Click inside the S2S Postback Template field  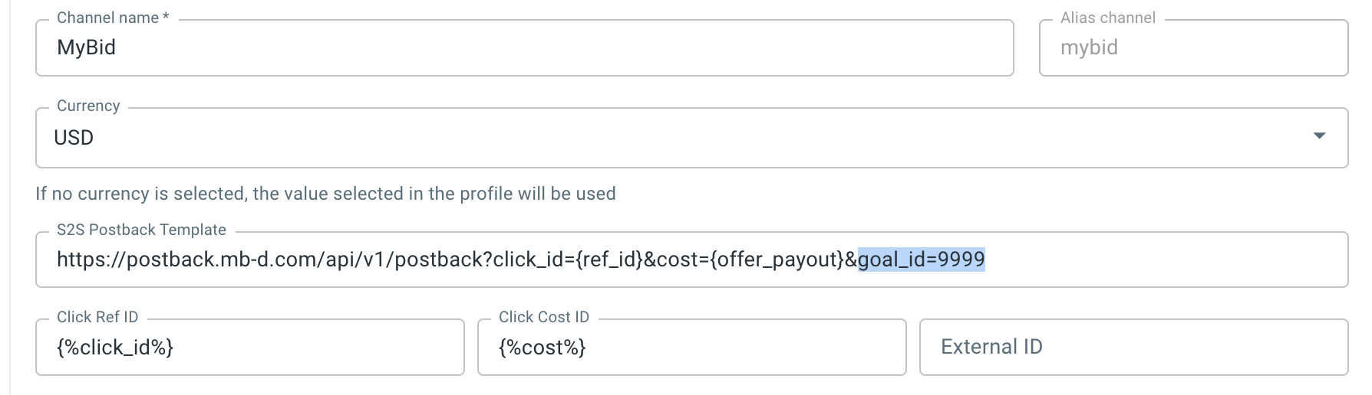[x=1151, y=260]
